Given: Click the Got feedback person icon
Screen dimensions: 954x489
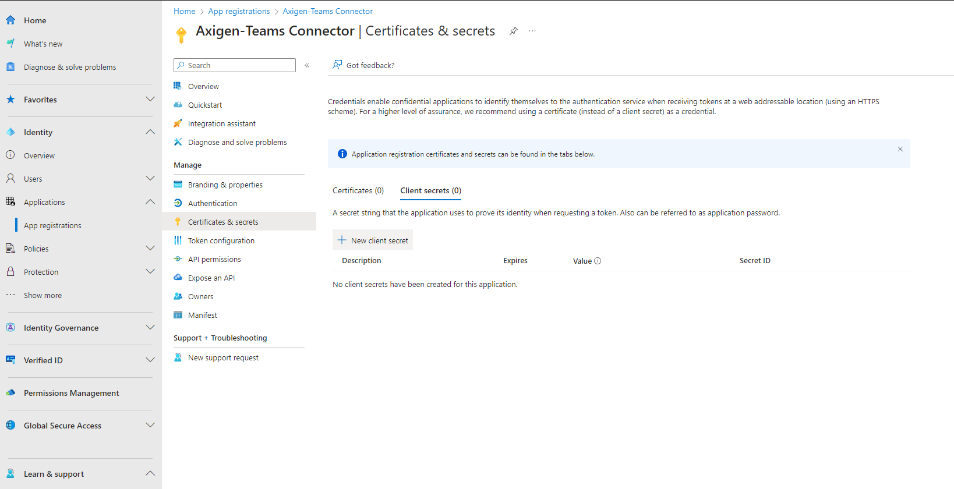Looking at the screenshot, I should (x=337, y=65).
